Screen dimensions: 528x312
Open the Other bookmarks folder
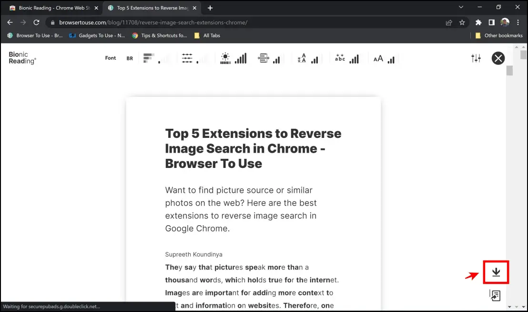(x=499, y=35)
